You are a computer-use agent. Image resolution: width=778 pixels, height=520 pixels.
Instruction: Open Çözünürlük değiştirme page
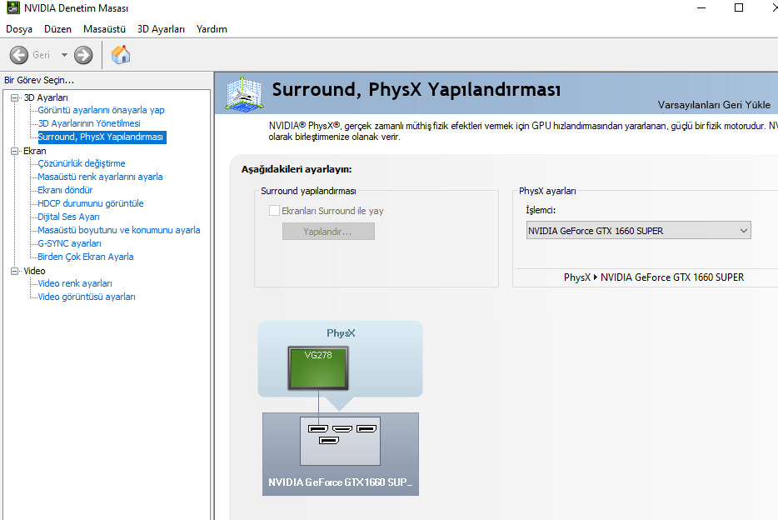(82, 163)
